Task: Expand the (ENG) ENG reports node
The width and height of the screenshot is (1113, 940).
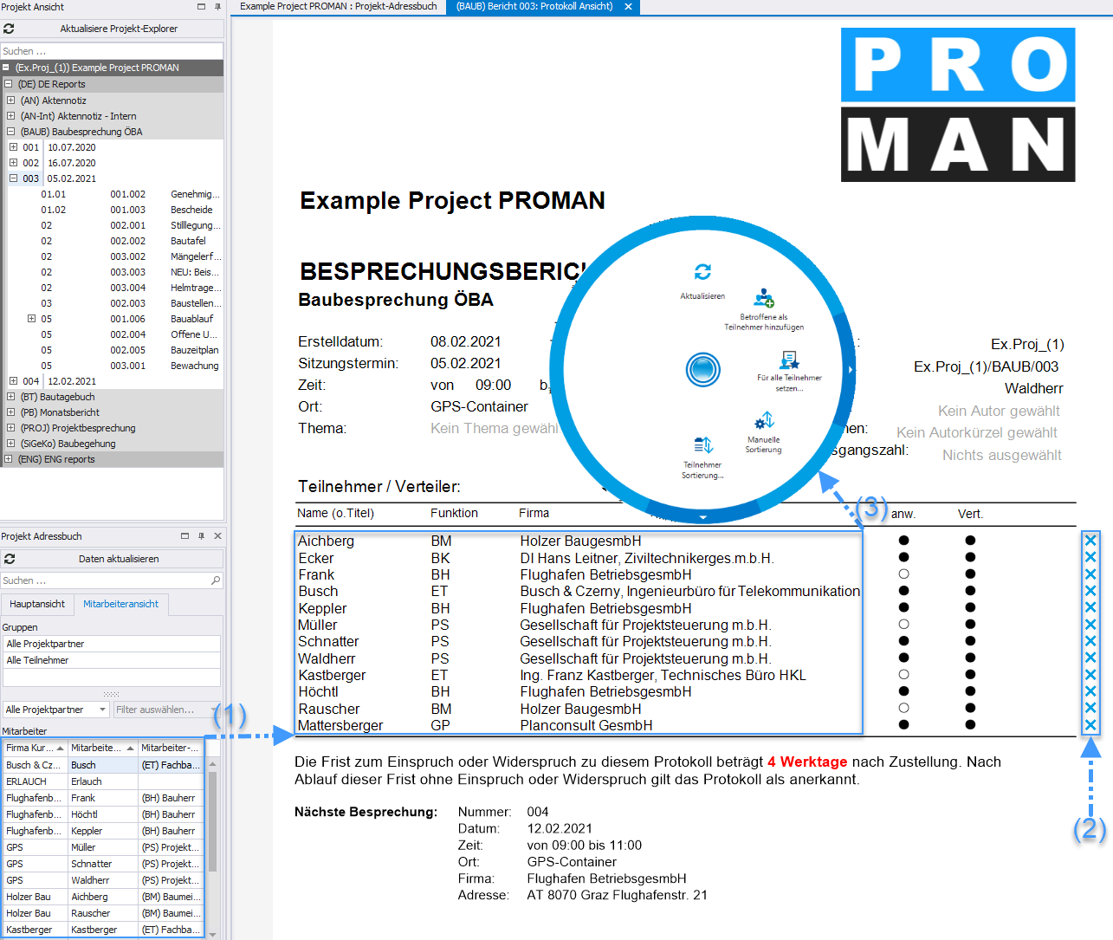Action: [8, 459]
